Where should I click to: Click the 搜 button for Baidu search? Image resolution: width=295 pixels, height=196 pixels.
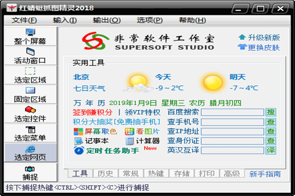tap(271, 112)
